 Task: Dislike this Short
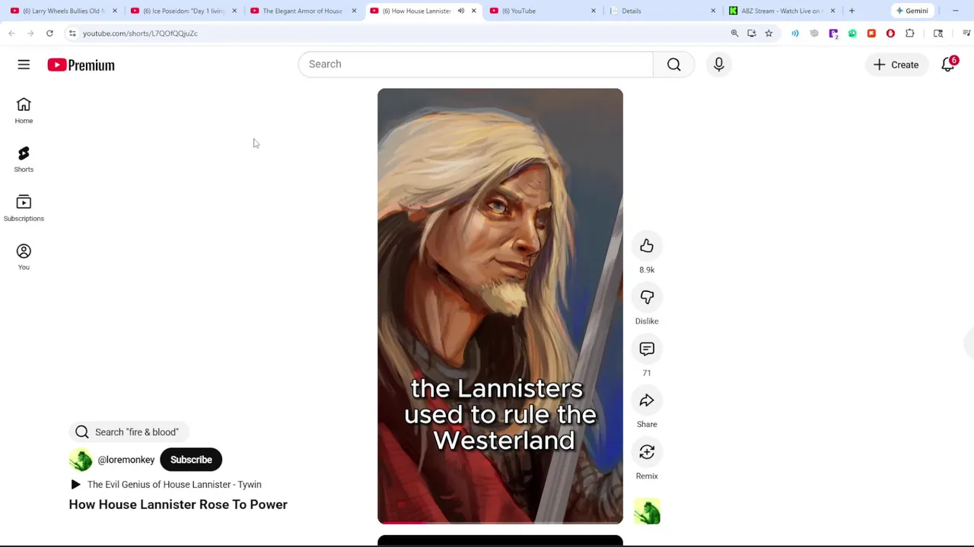click(x=647, y=297)
